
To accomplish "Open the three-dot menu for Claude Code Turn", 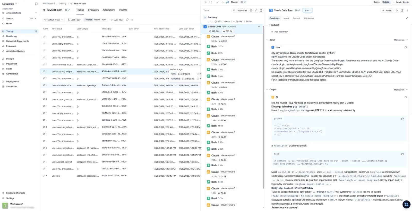I will point(407,11).
